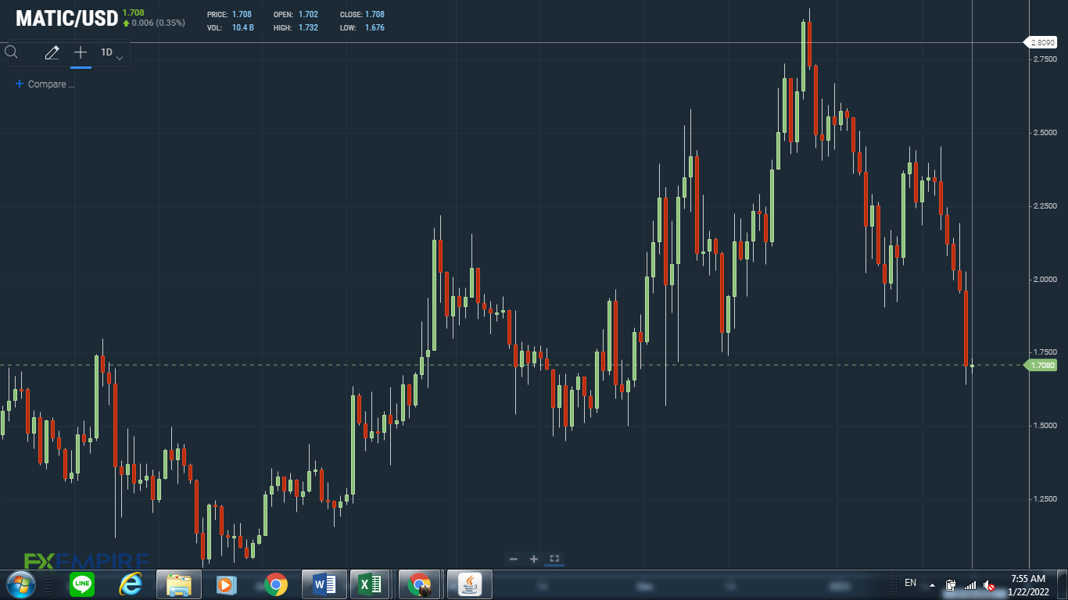This screenshot has height=600, width=1068.
Task: Zoom in chart with plus button
Action: pos(534,559)
